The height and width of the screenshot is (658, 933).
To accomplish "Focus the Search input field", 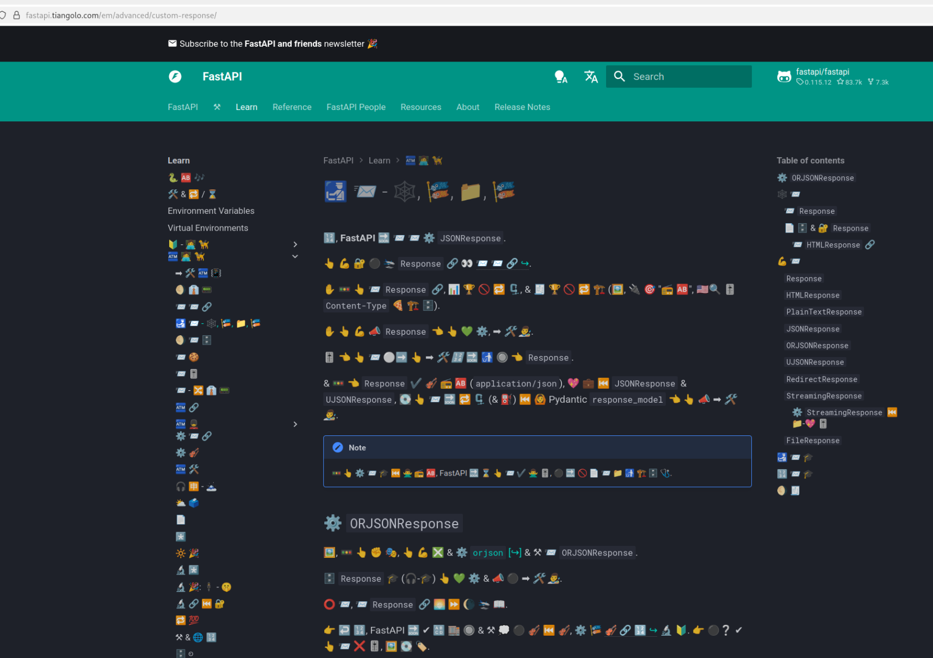I will (678, 77).
